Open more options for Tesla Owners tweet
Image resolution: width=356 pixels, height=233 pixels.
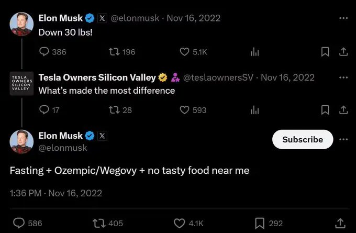(343, 77)
